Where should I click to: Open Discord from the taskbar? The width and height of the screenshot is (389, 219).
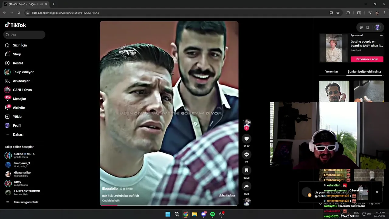click(204, 214)
